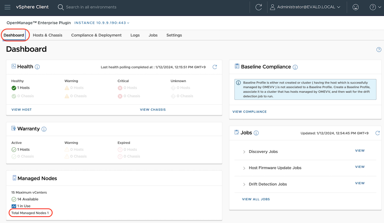
Task: Click the Critical hosts red X icon
Action: (120, 88)
